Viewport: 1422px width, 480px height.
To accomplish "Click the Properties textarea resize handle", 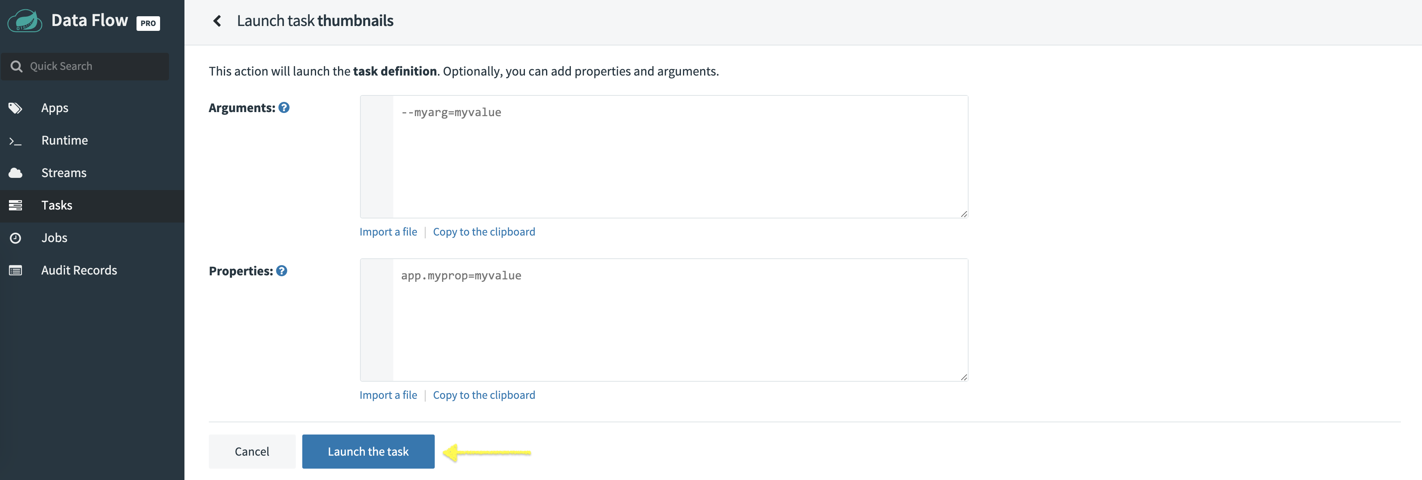I will (963, 377).
